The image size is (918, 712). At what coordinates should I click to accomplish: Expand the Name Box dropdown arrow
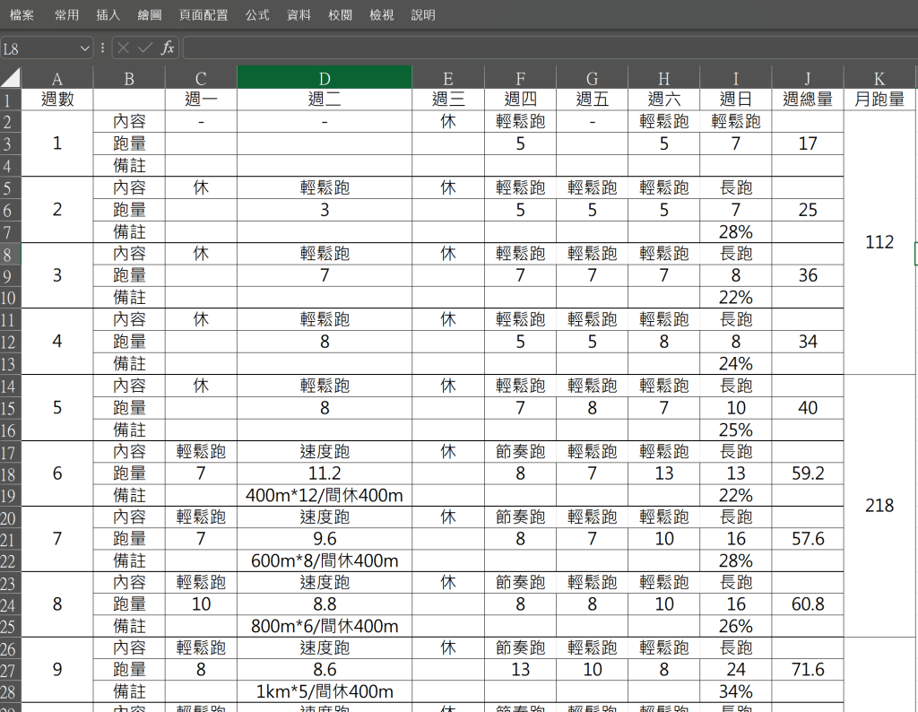tap(85, 48)
